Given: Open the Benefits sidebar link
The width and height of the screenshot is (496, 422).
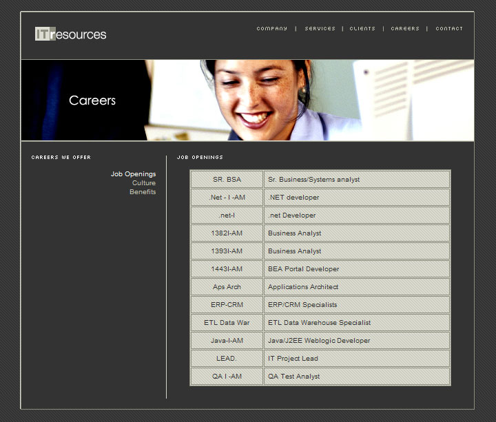Looking at the screenshot, I should [x=143, y=192].
